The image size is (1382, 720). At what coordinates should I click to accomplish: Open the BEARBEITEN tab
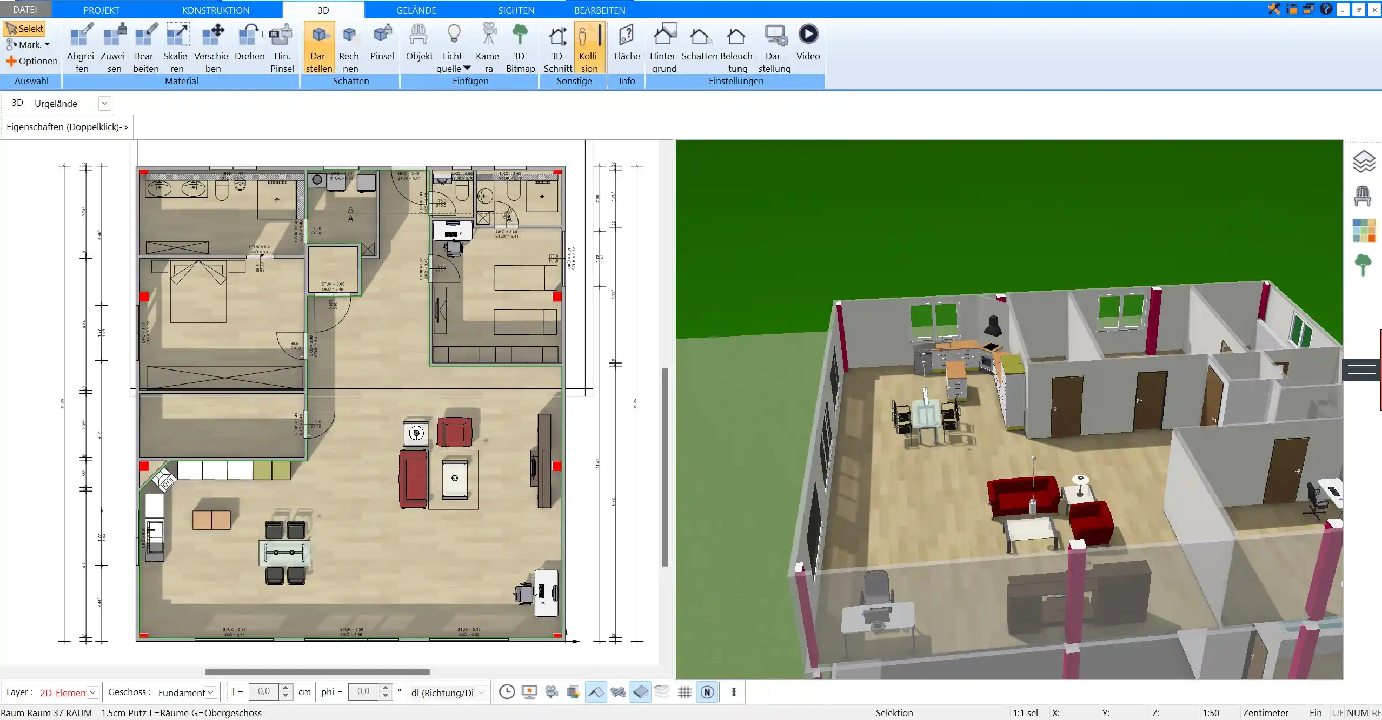click(600, 10)
